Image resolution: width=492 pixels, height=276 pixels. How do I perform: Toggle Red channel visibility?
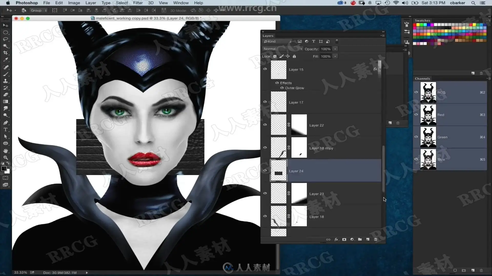[416, 114]
